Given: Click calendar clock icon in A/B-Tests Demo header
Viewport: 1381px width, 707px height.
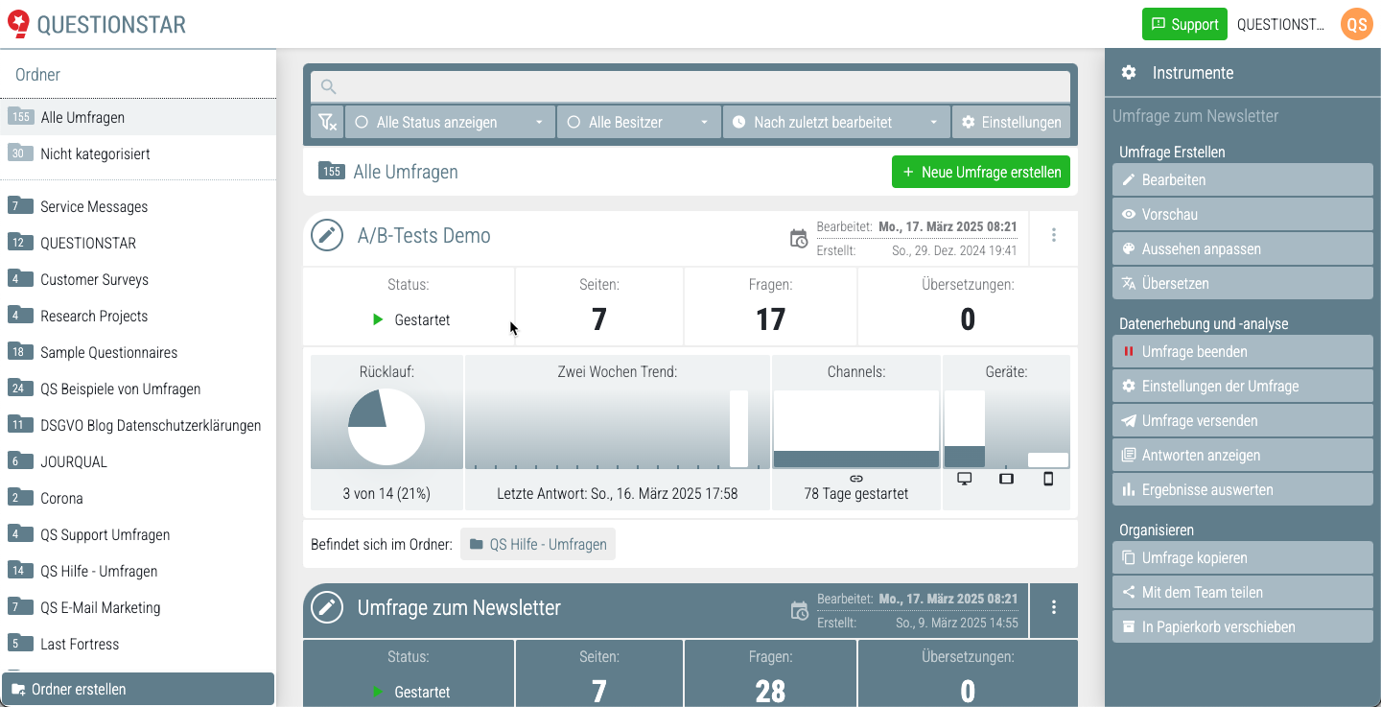Looking at the screenshot, I should click(x=798, y=239).
